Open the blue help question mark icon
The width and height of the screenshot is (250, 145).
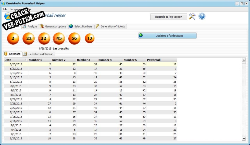202,16
